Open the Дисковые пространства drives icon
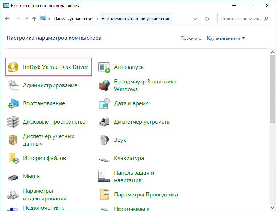The height and width of the screenshot is (211, 276). click(x=13, y=122)
